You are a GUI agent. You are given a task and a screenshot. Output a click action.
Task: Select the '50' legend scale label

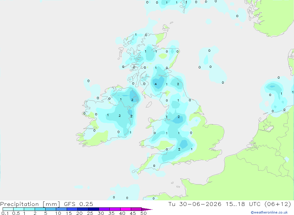[143, 213]
